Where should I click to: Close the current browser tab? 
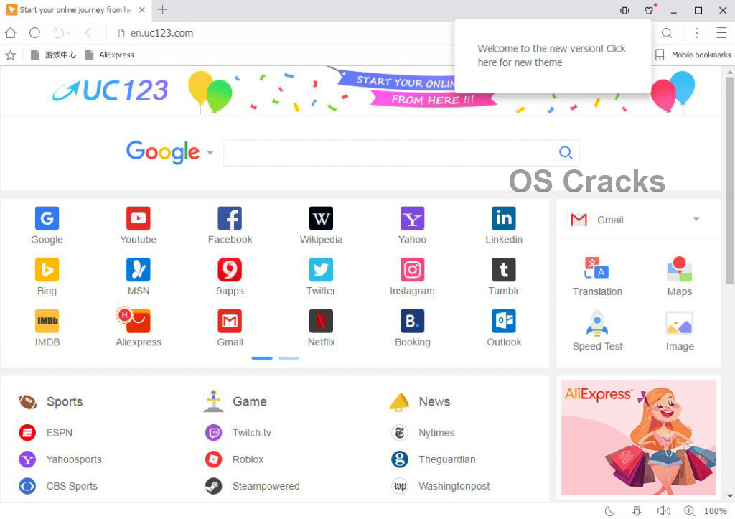(x=142, y=10)
